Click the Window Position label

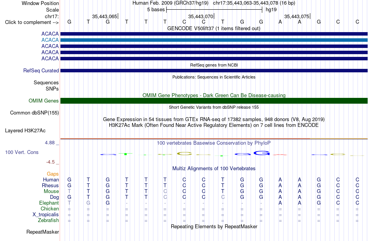click(40, 3)
